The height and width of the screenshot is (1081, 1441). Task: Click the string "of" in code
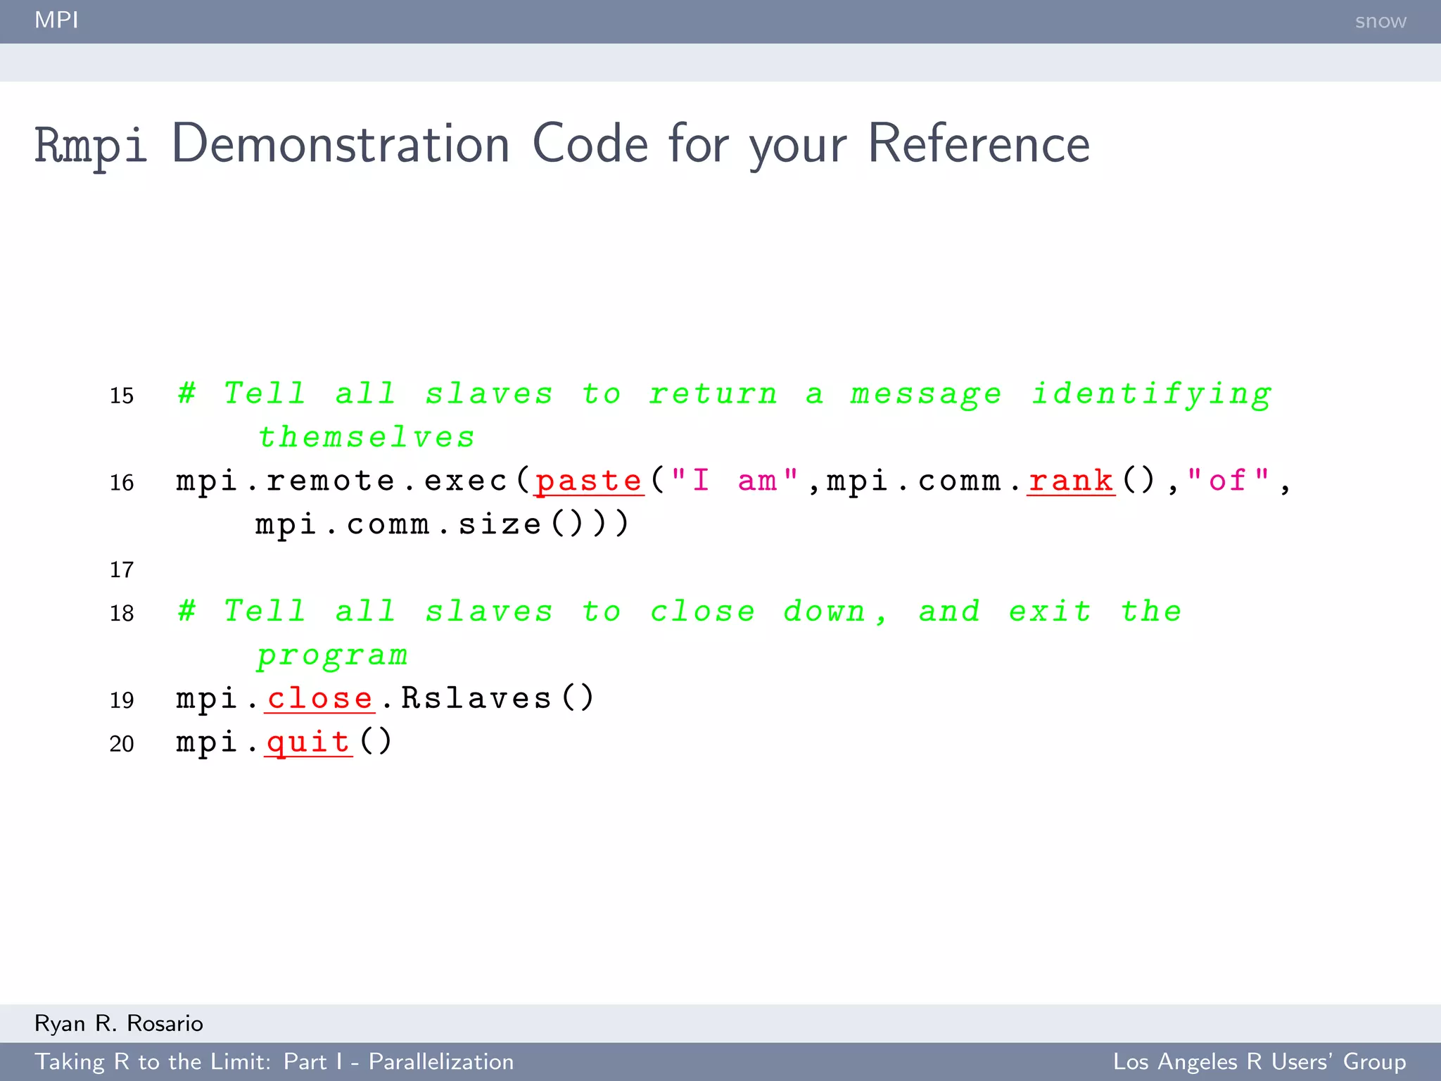[1228, 481]
